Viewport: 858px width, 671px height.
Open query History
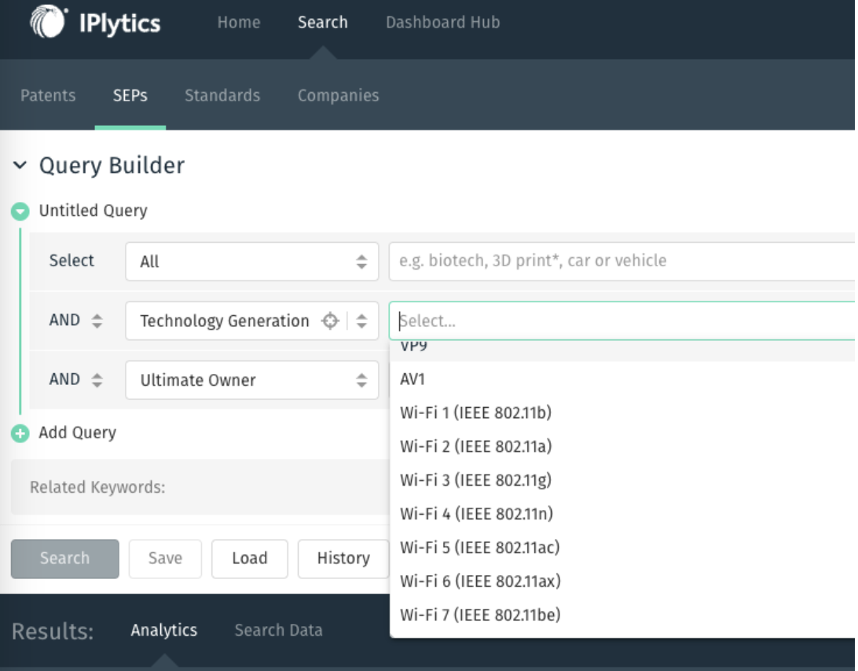pyautogui.click(x=343, y=559)
